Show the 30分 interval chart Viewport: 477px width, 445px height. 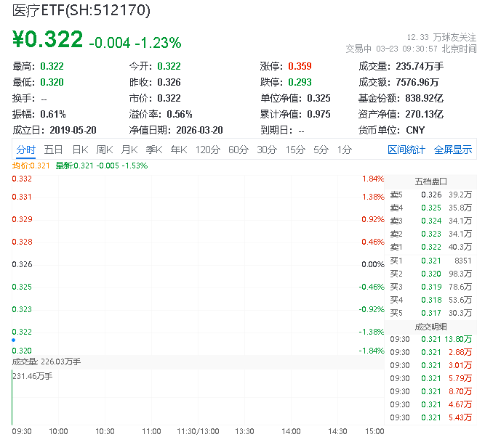click(266, 150)
